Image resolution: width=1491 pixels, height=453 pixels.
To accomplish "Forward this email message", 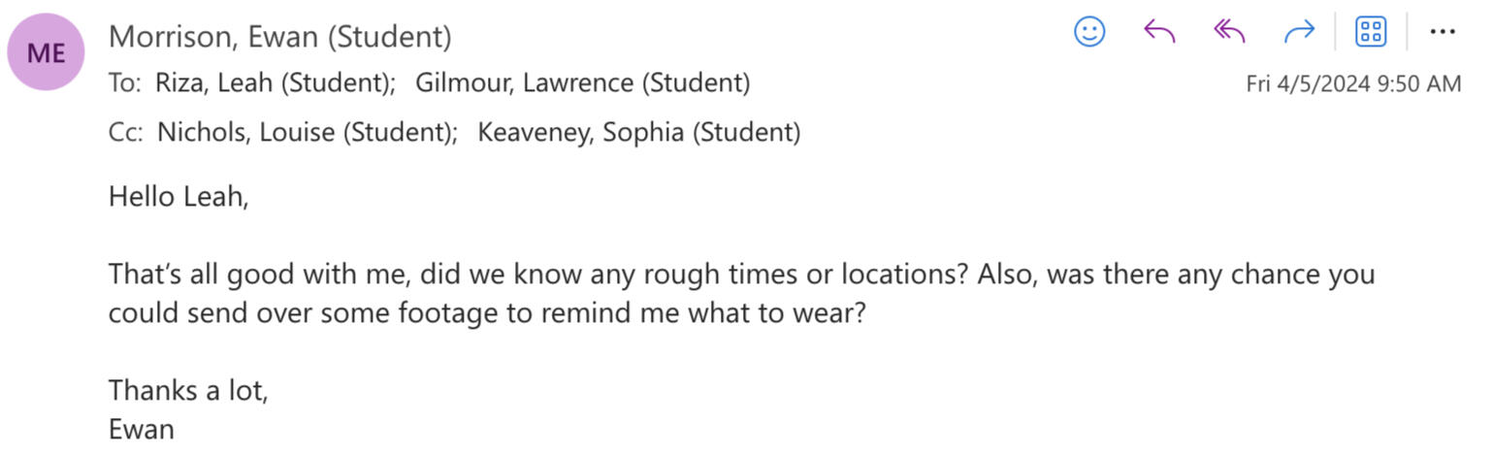I will point(1299,32).
